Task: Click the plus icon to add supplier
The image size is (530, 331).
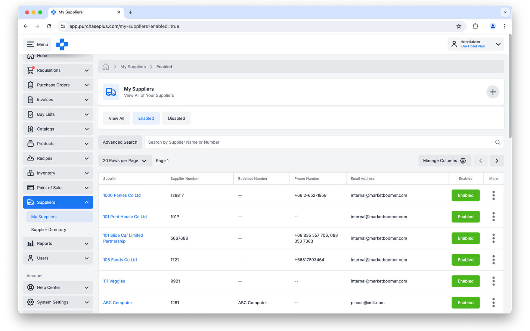Action: click(x=493, y=92)
